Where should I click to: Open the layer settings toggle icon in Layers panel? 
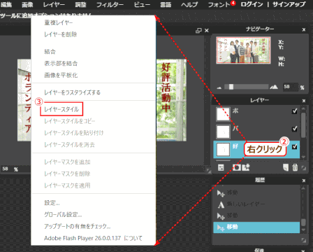point(221,167)
